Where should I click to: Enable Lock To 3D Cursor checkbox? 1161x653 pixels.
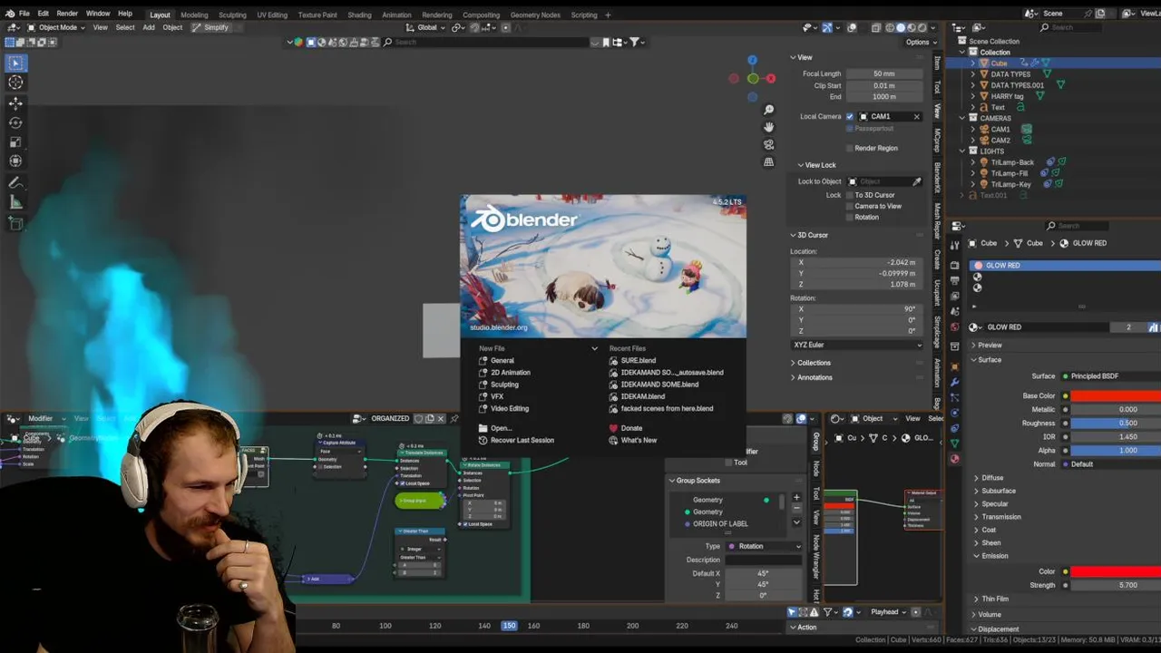[850, 195]
